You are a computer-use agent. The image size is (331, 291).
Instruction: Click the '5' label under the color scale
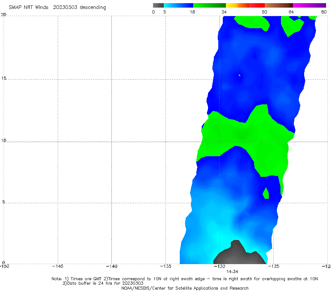tap(165, 12)
